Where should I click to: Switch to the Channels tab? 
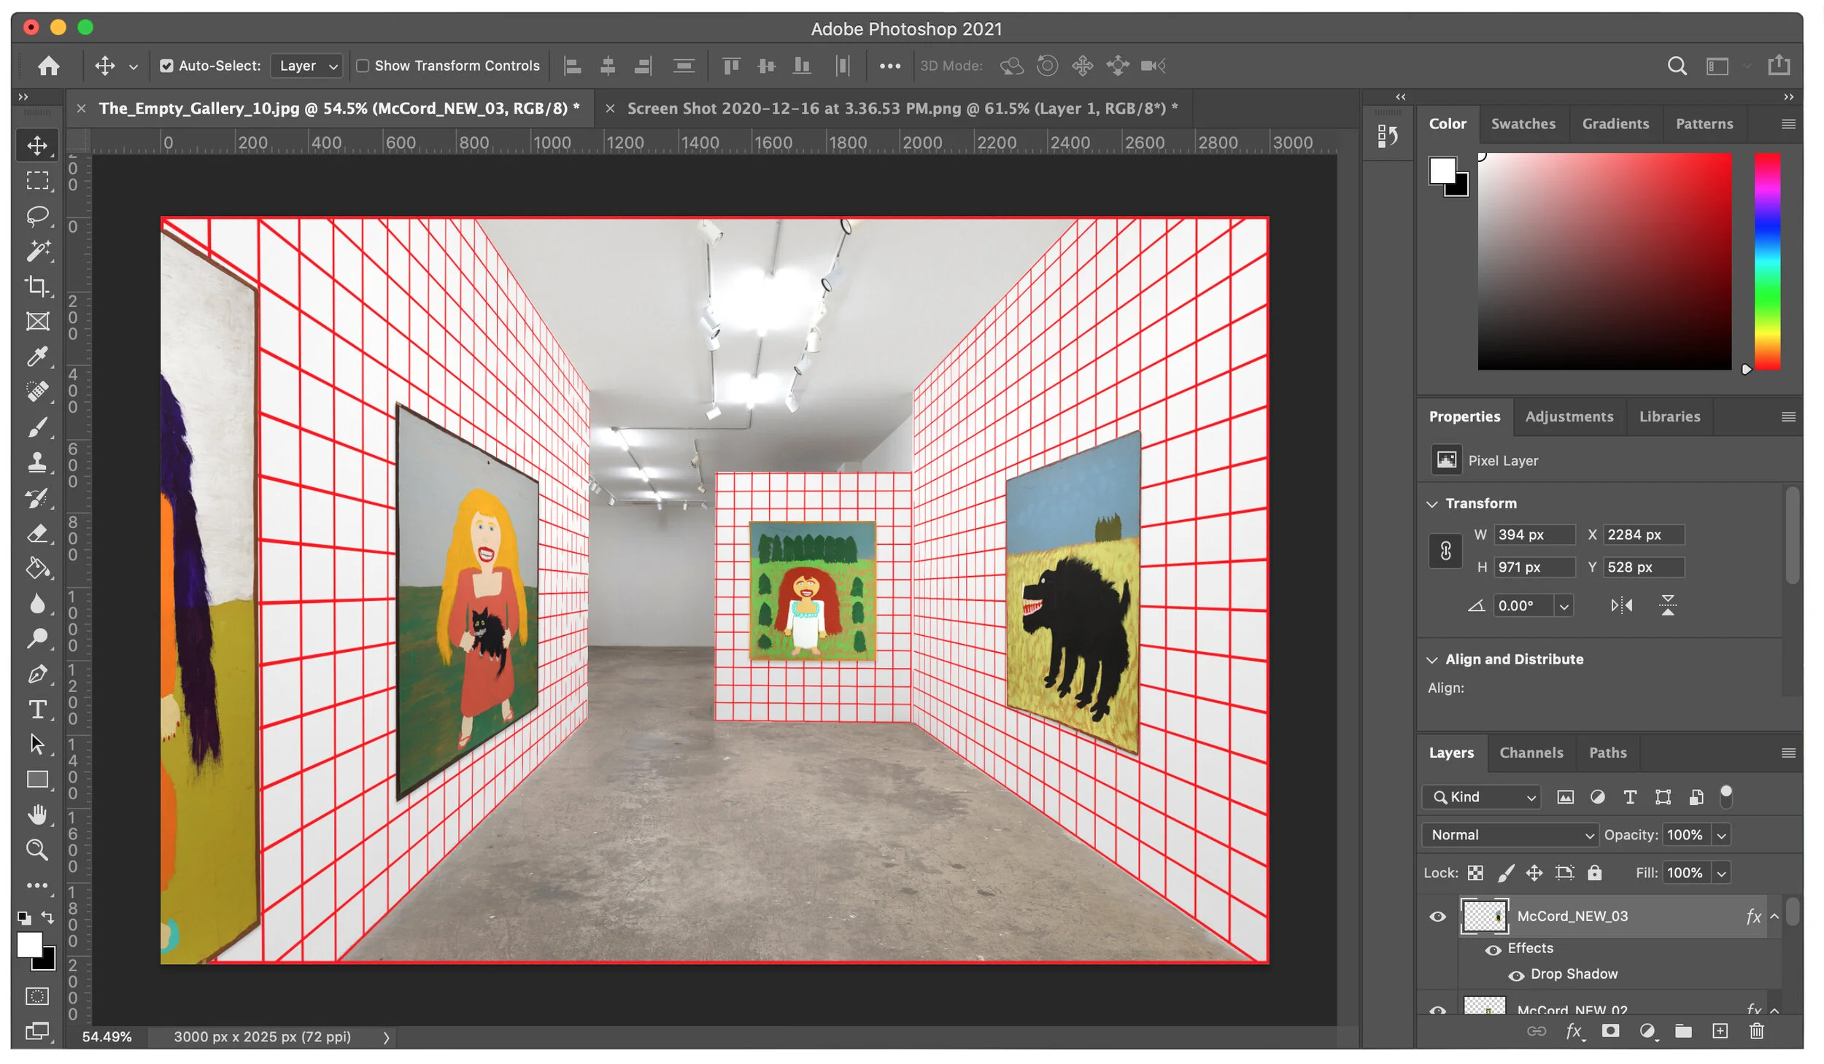point(1531,753)
